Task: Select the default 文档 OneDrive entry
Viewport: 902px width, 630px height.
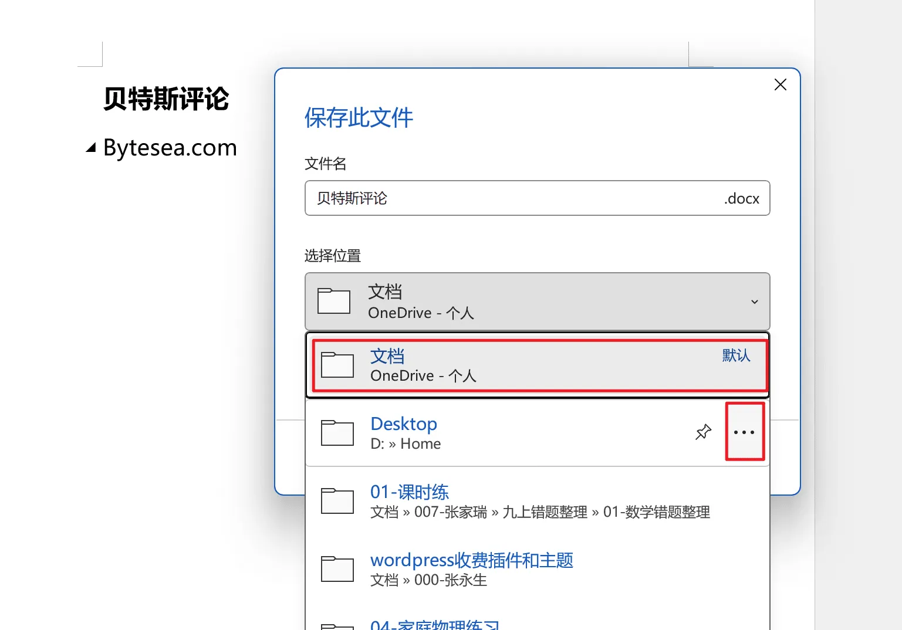Action: click(528, 365)
